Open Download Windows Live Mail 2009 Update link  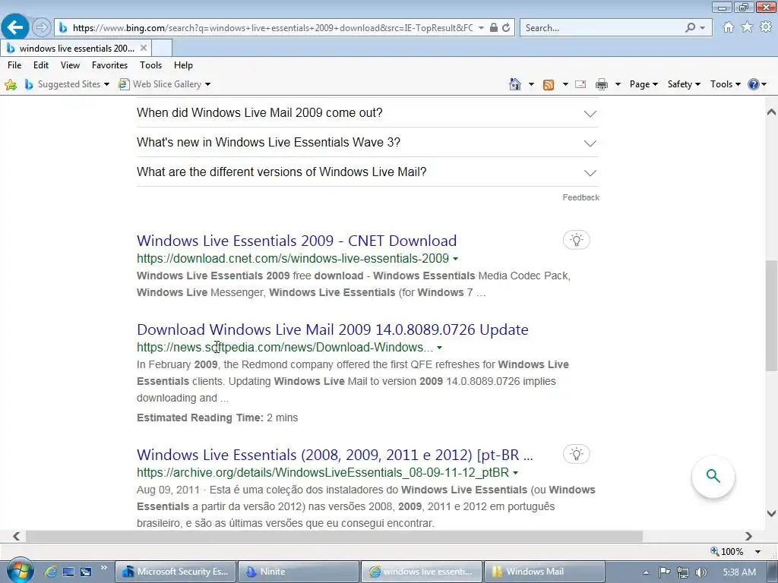[333, 329]
